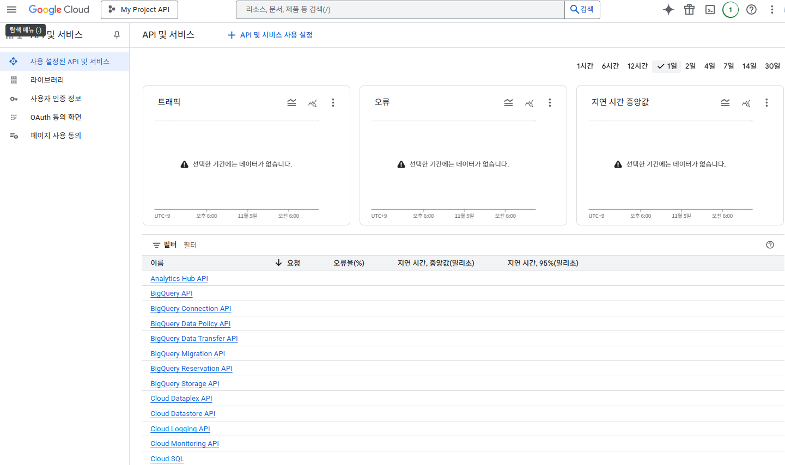Open the help question mark icon
The image size is (785, 465).
751,9
